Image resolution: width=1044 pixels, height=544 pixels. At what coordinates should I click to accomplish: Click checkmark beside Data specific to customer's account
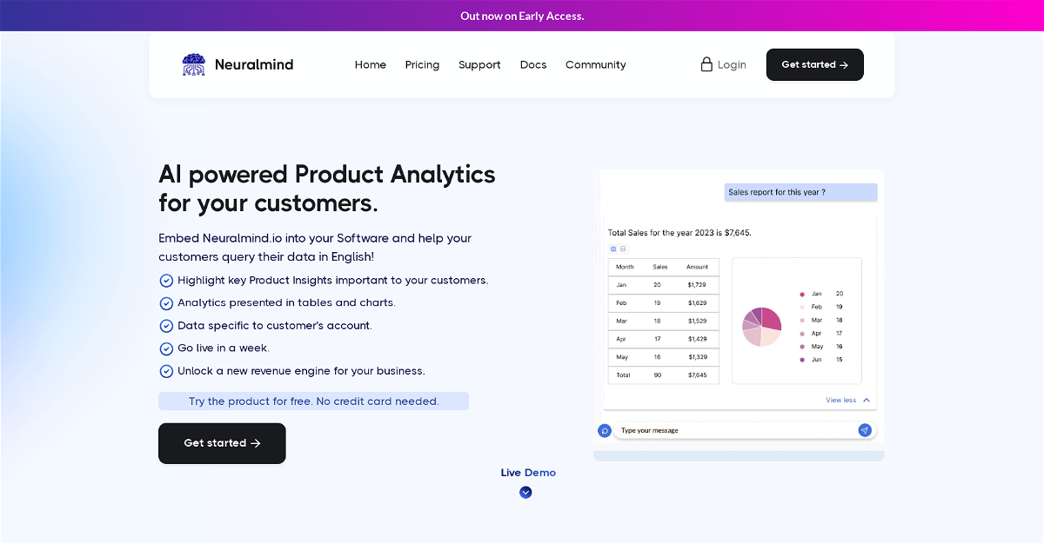(x=166, y=326)
